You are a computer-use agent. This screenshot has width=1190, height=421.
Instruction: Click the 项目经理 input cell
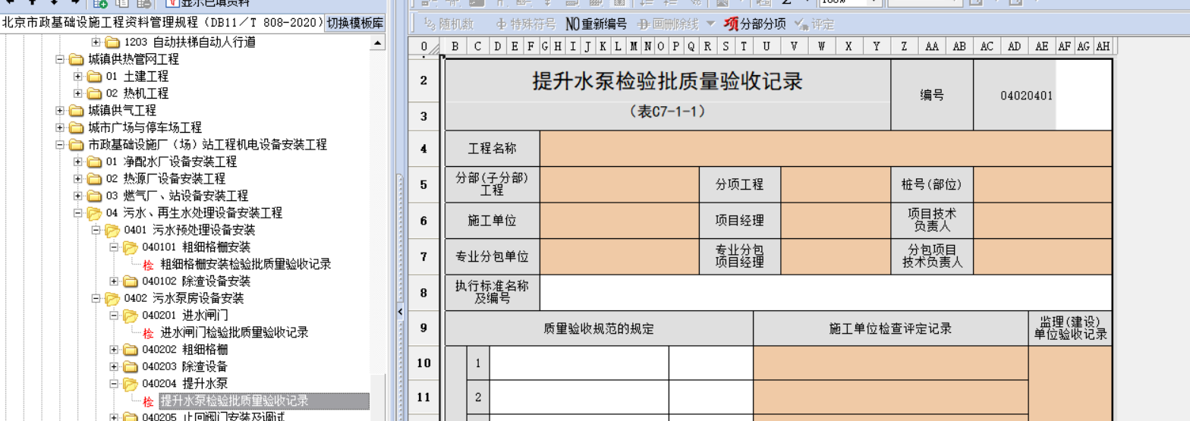pyautogui.click(x=836, y=221)
